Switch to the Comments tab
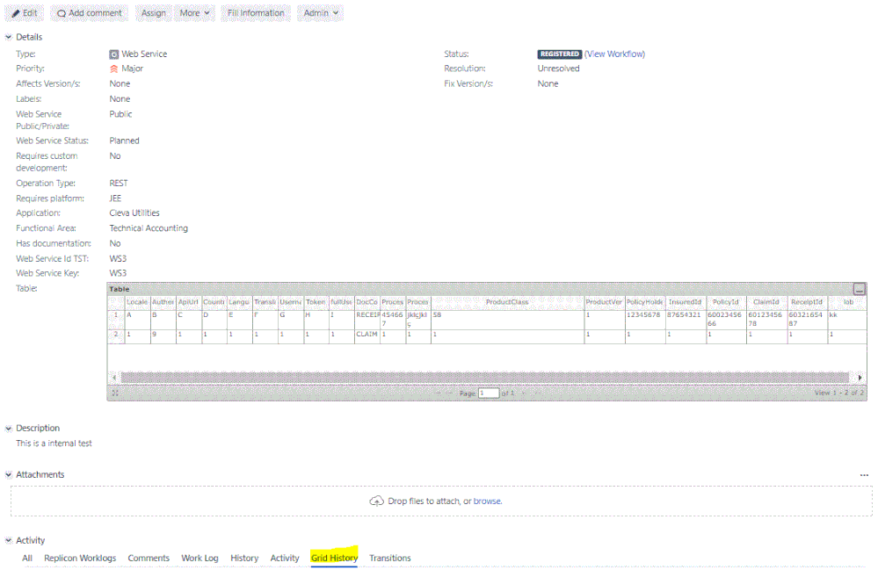Screen dimensions: 878x570 [x=149, y=559]
